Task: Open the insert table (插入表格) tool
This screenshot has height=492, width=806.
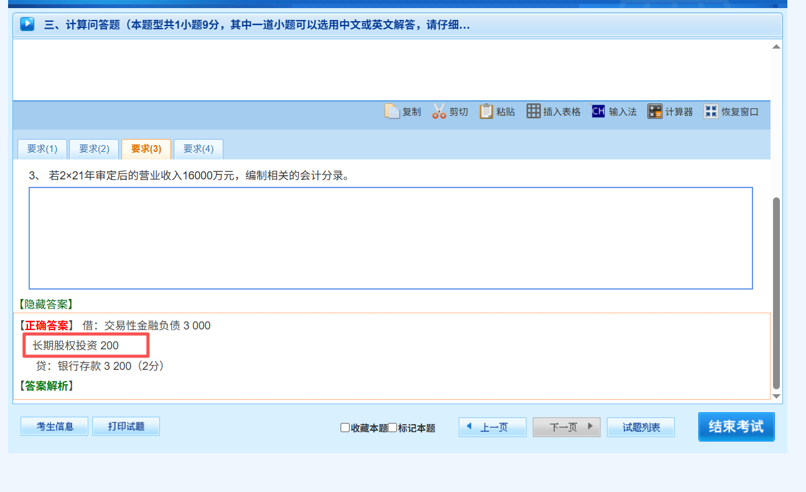Action: pos(533,111)
